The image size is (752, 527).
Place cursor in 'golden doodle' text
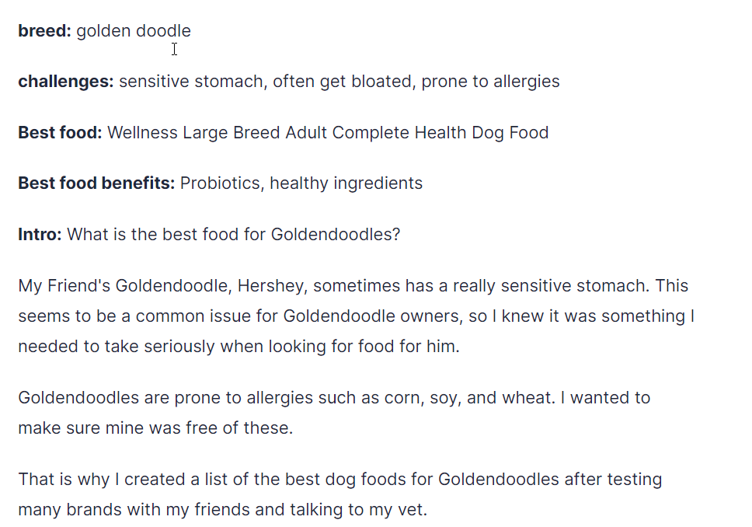tap(134, 31)
